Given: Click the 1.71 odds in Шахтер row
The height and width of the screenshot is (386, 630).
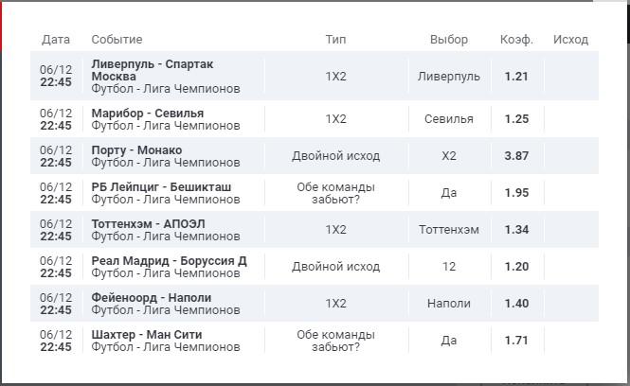Looking at the screenshot, I should click(516, 341).
